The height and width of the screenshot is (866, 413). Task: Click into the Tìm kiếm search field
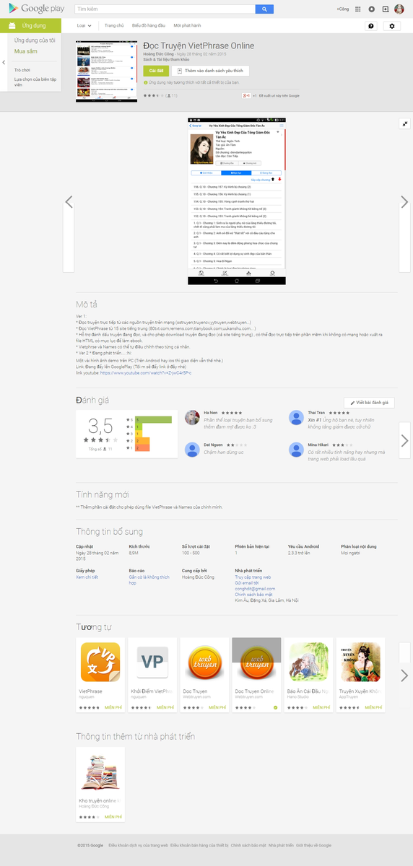pos(165,9)
